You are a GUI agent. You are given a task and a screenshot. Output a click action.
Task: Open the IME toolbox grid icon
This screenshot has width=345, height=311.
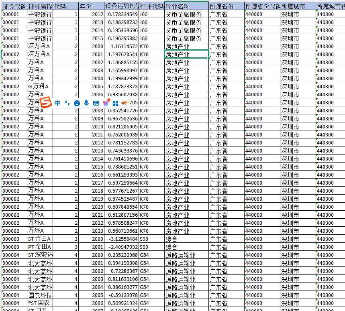pos(115,103)
